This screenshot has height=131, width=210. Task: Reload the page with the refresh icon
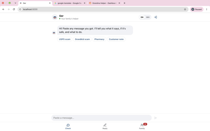point(14,9)
